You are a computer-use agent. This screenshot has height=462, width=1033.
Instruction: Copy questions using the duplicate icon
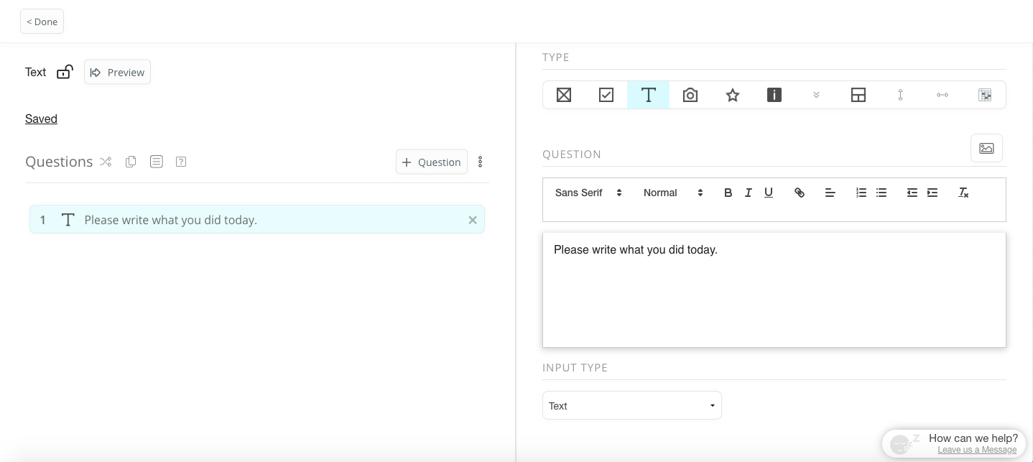pos(131,162)
